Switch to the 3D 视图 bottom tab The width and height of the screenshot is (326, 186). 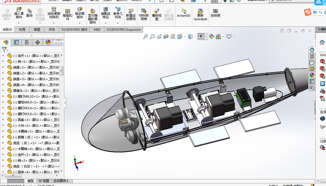[44, 181]
